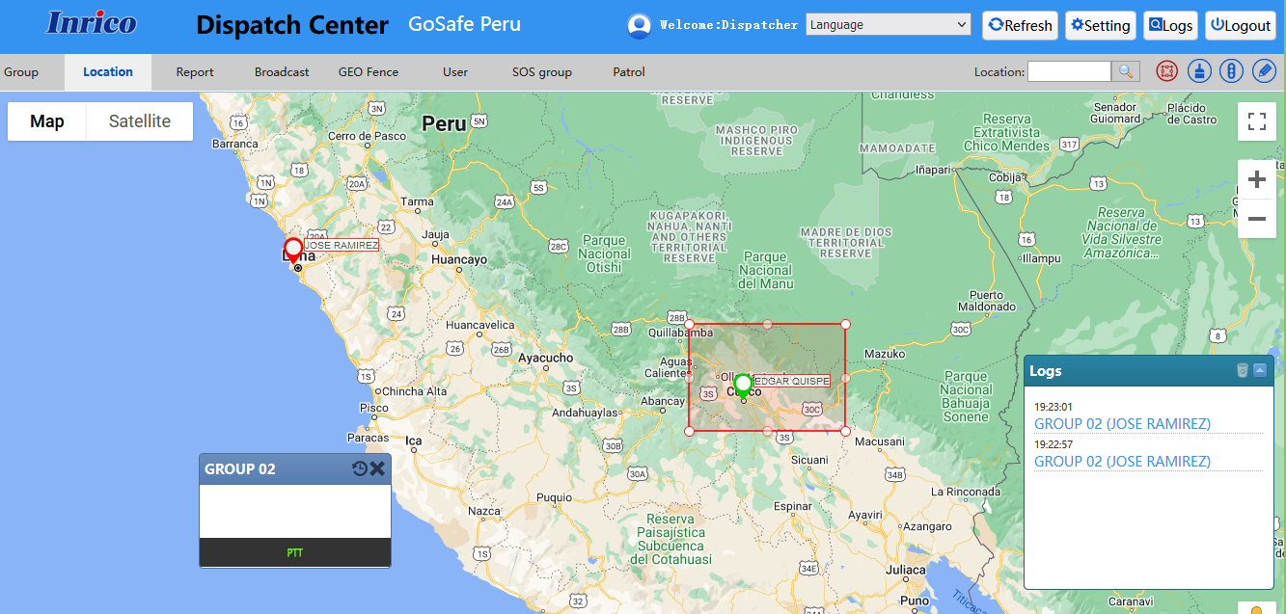Click the Logout button

coord(1241,26)
